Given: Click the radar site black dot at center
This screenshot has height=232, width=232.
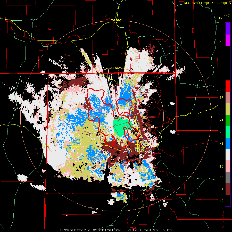Looking at the screenshot, I should [116, 115].
